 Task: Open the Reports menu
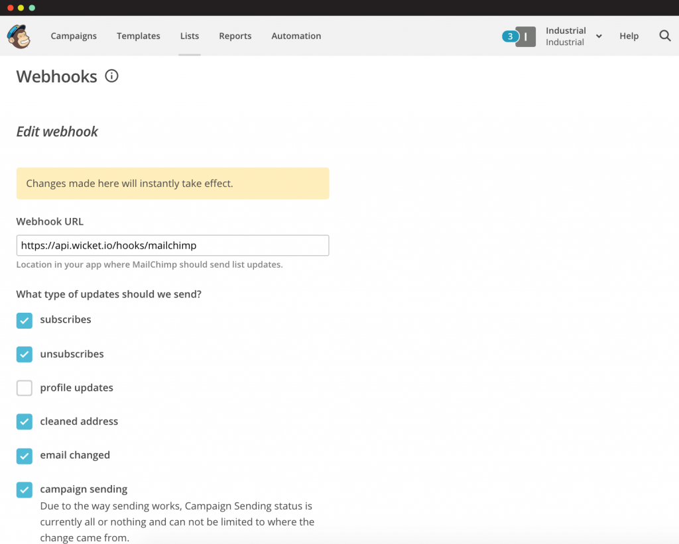click(235, 36)
